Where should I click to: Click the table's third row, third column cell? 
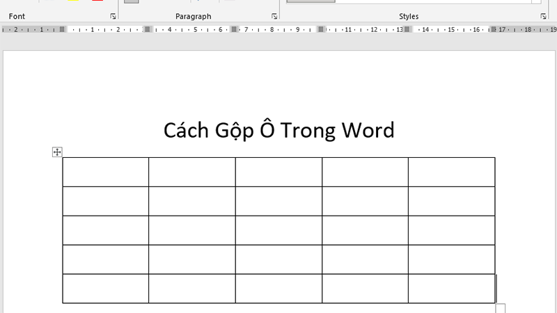click(278, 230)
